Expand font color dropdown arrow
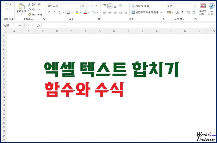The width and height of the screenshot is (217, 143). point(89,12)
